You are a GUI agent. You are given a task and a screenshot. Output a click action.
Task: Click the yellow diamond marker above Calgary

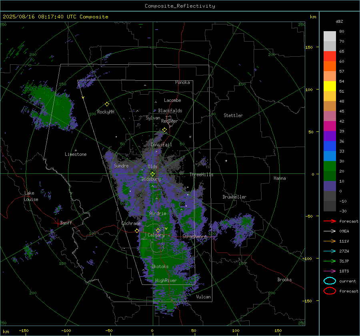pyautogui.click(x=158, y=230)
